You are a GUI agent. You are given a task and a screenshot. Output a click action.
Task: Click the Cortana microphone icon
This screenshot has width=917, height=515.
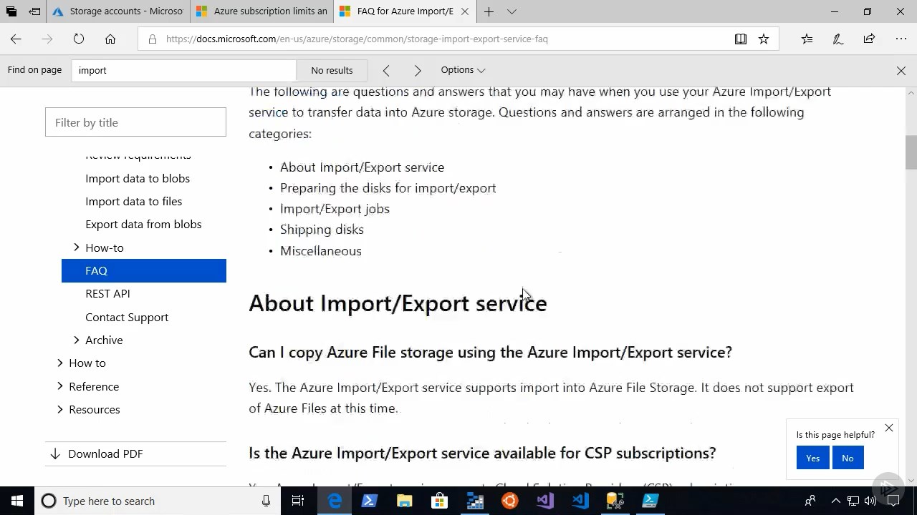pyautogui.click(x=266, y=501)
